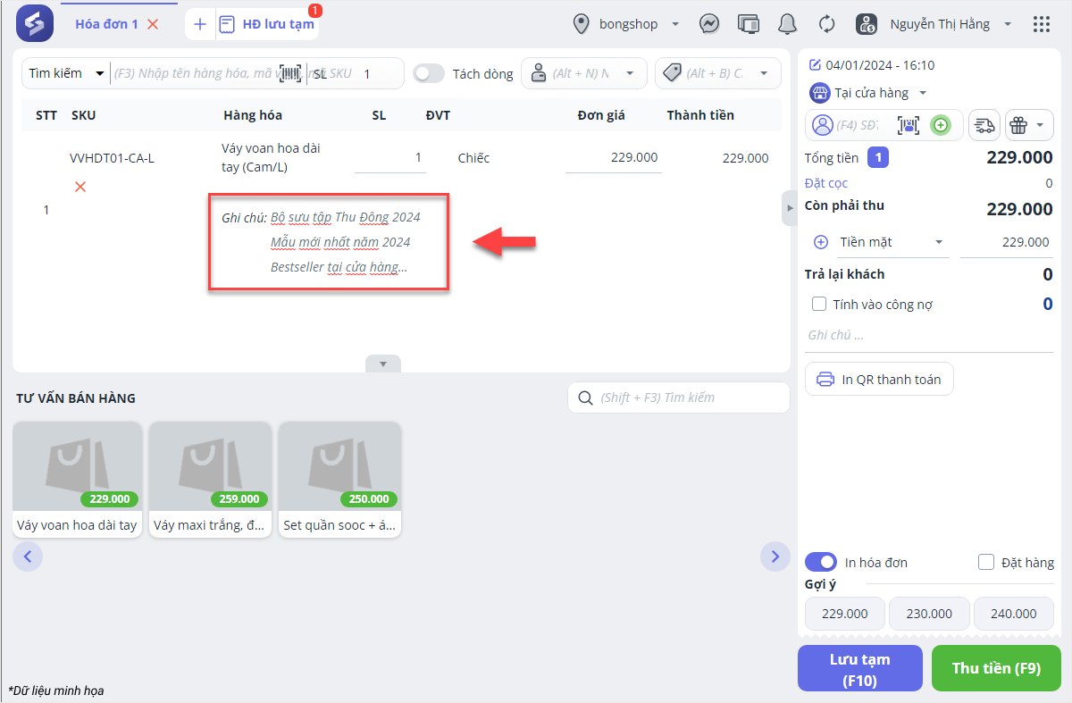Open the notifications bell
1072x703 pixels.
[787, 24]
